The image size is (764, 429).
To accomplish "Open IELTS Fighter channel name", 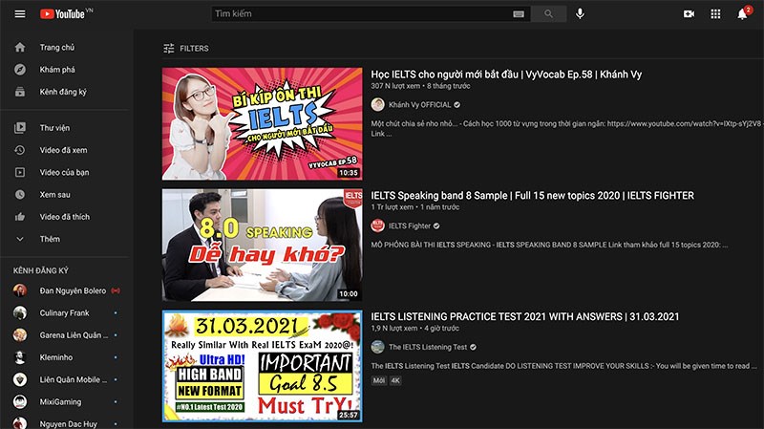I will pyautogui.click(x=410, y=225).
